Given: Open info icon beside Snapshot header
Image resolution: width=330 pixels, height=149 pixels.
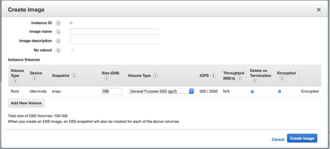Looking at the screenshot, I should 74,75.
